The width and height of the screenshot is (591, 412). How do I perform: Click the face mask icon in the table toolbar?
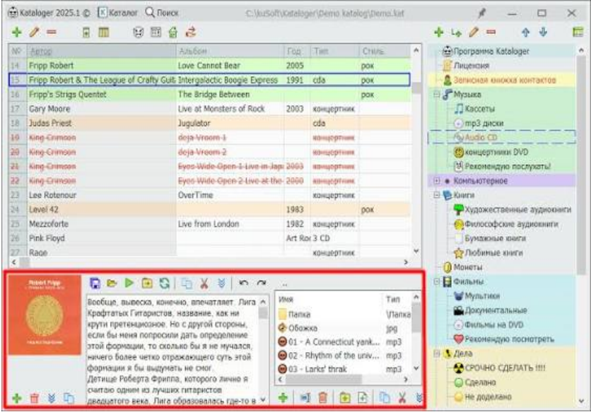139,32
